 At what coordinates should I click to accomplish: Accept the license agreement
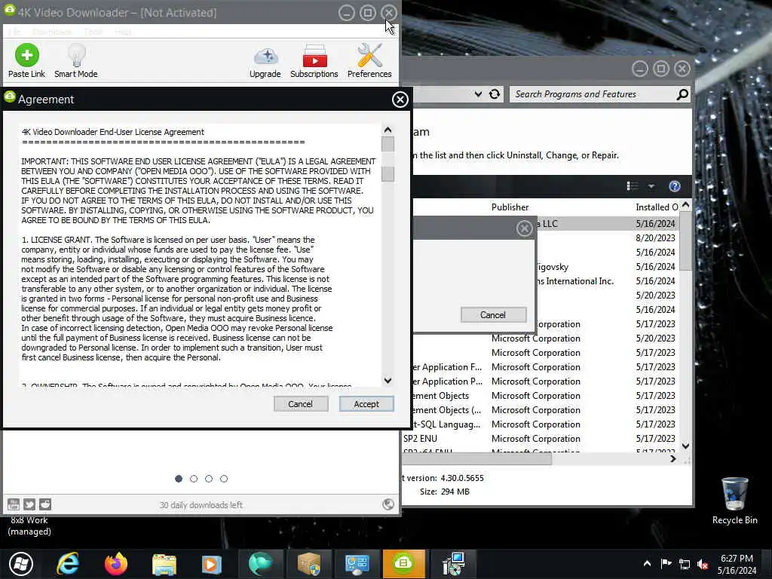tap(366, 404)
